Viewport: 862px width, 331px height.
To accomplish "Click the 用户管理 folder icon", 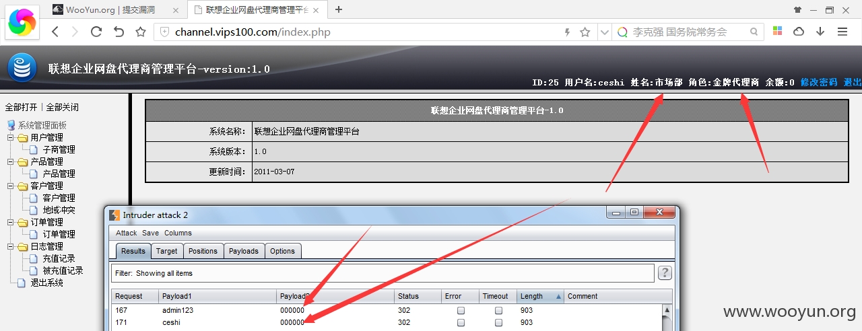I will click(x=23, y=137).
